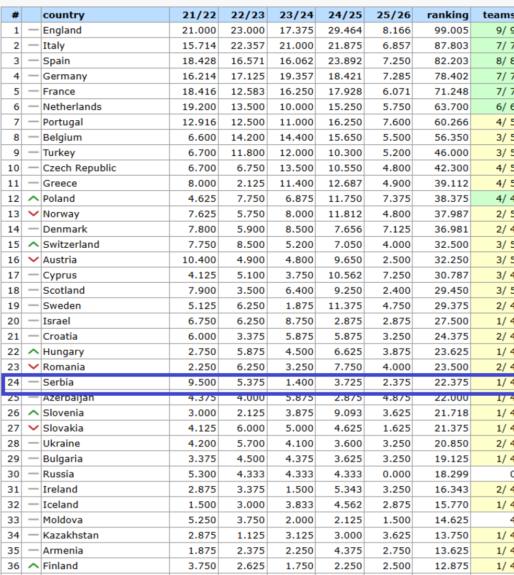Click the green up arrow next to Slovenia

33,413
